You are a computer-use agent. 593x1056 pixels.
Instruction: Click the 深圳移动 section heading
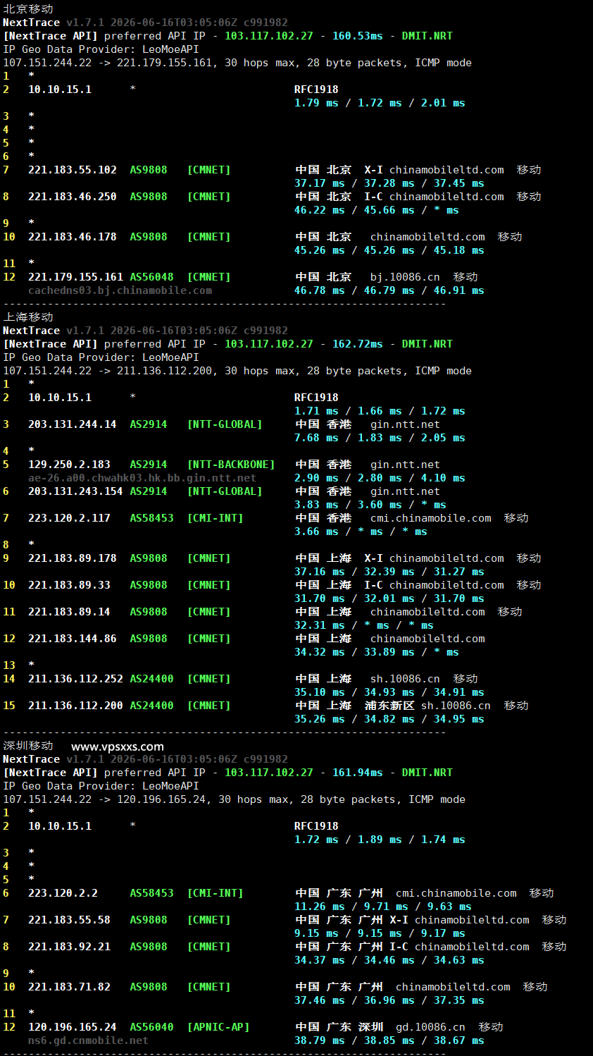click(28, 746)
